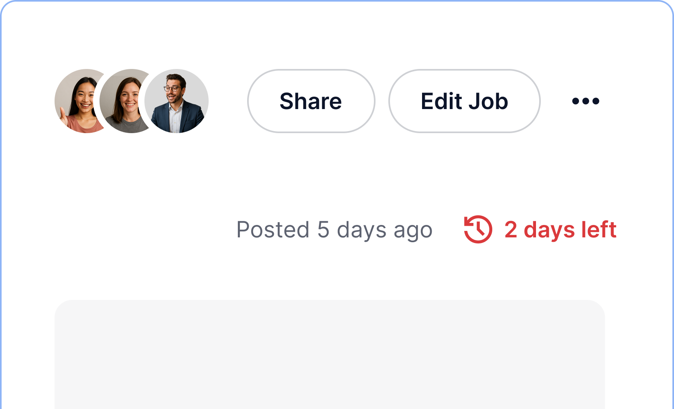The width and height of the screenshot is (674, 409).
Task: Open the Edit Job button
Action: 464,101
